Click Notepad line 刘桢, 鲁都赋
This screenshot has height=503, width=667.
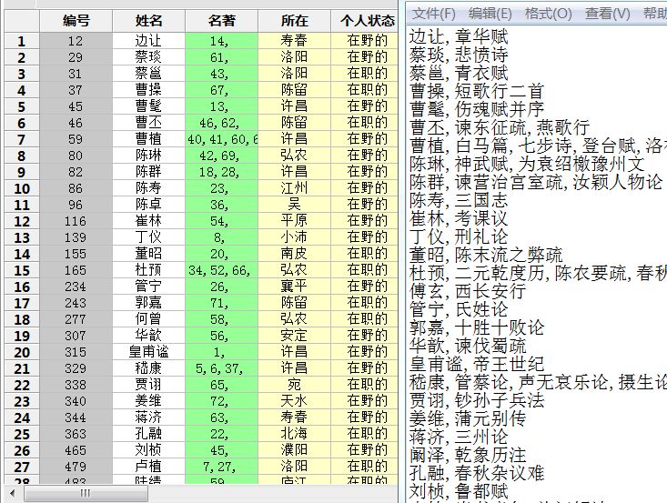tap(459, 491)
